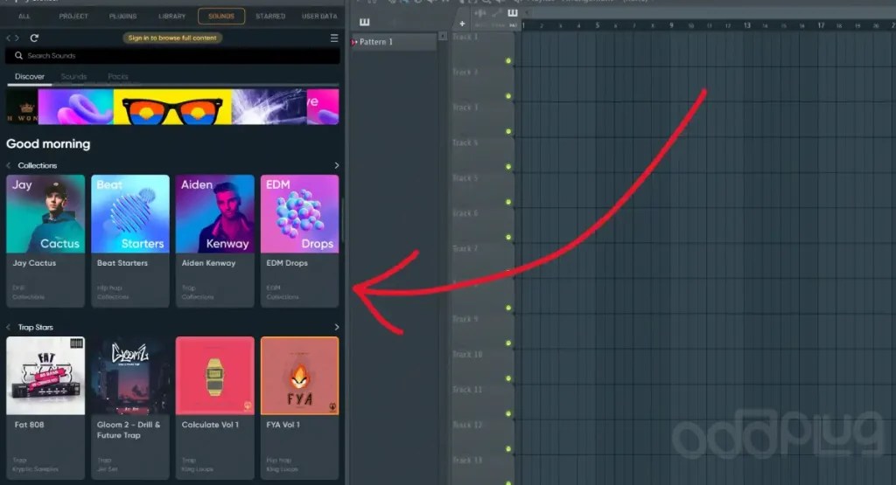896x485 pixels.
Task: Jump to bar 9 on playlist timeline
Action: [x=671, y=25]
